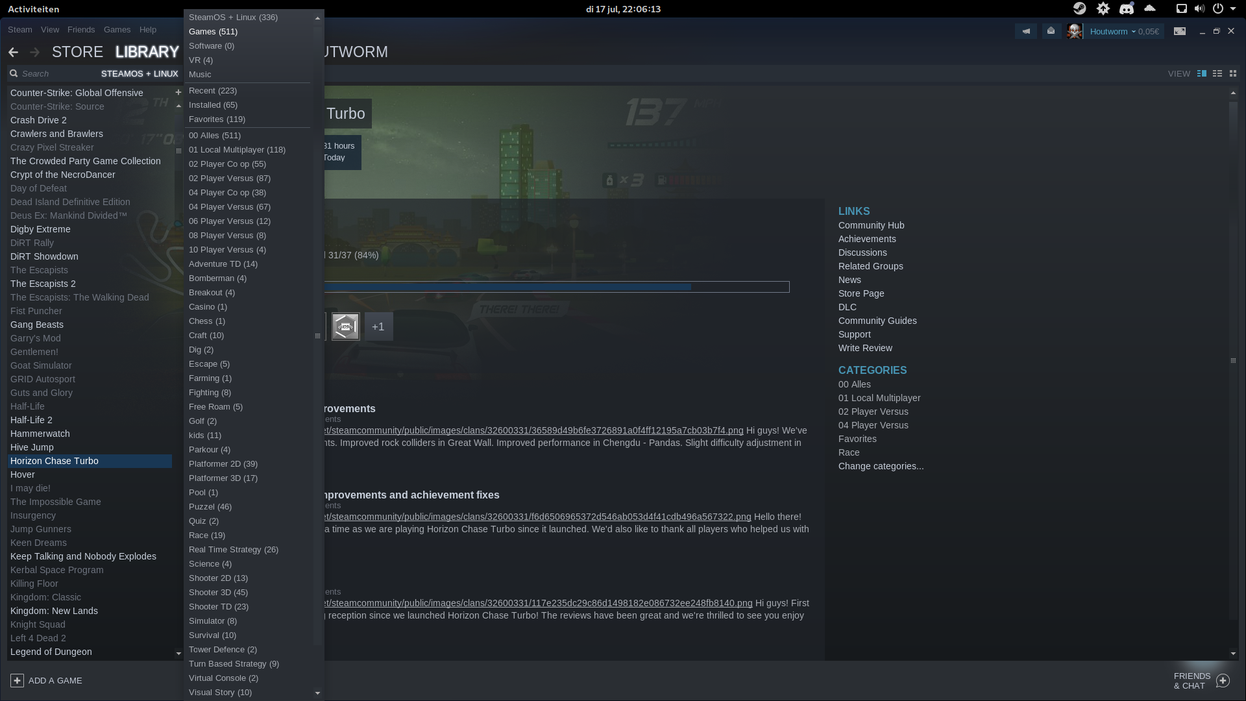
Task: Click the achievement badge thumbnail
Action: pyautogui.click(x=345, y=326)
